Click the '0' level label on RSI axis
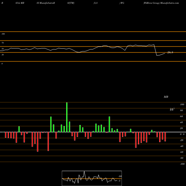This screenshot has width=186, height=186. (x=2, y=64)
